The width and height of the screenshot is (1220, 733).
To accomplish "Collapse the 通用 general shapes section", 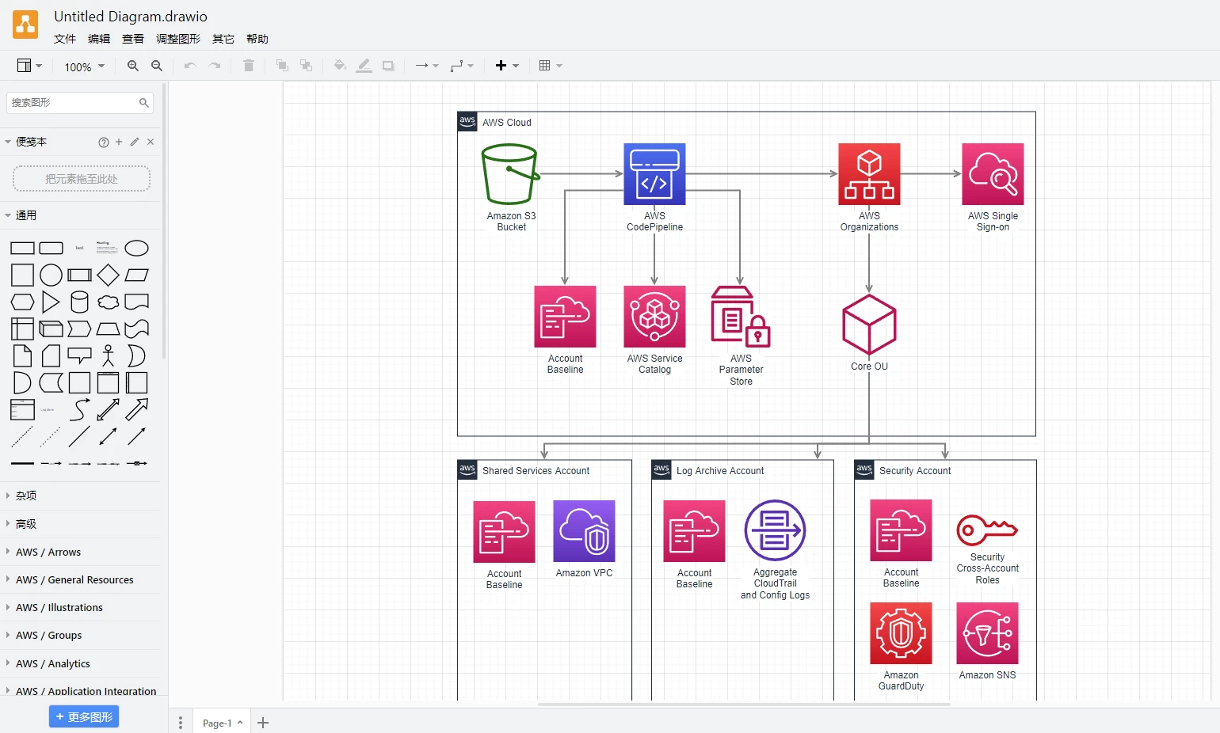I will 25,215.
